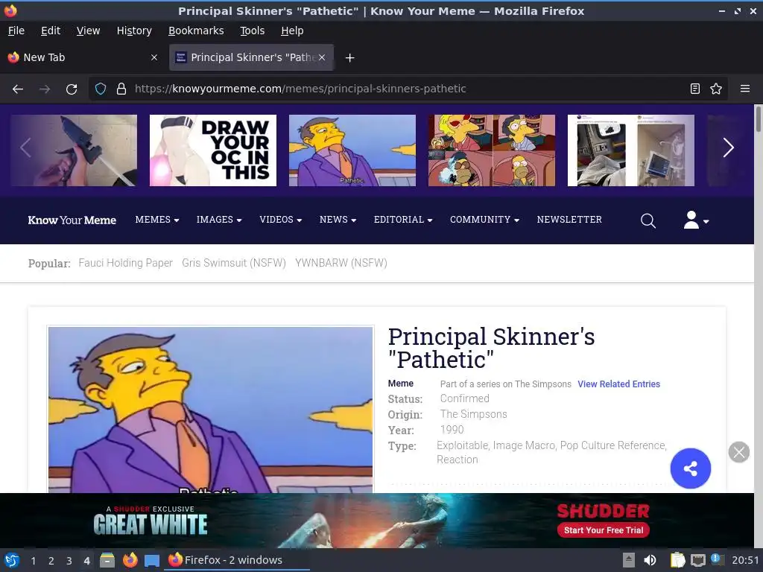Image resolution: width=763 pixels, height=572 pixels.
Task: Expand the COMMUNITY dropdown menu
Action: pos(484,220)
